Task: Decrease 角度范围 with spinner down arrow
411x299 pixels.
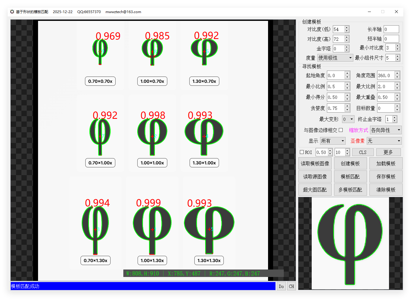Action: pyautogui.click(x=397, y=77)
